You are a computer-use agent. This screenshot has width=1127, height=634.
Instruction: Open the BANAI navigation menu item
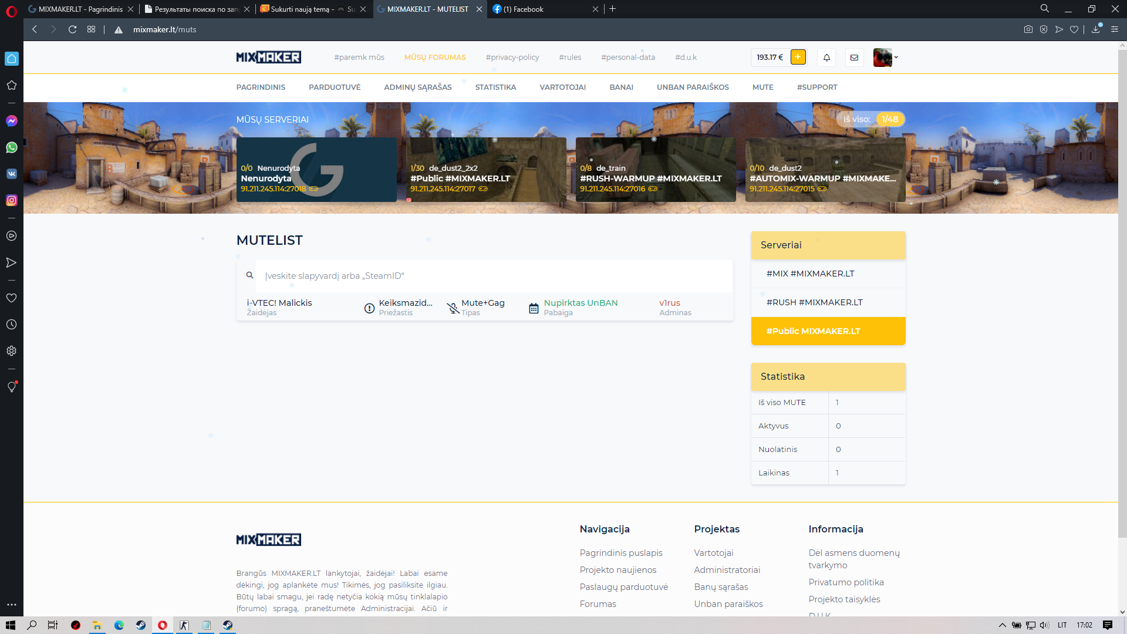621,87
